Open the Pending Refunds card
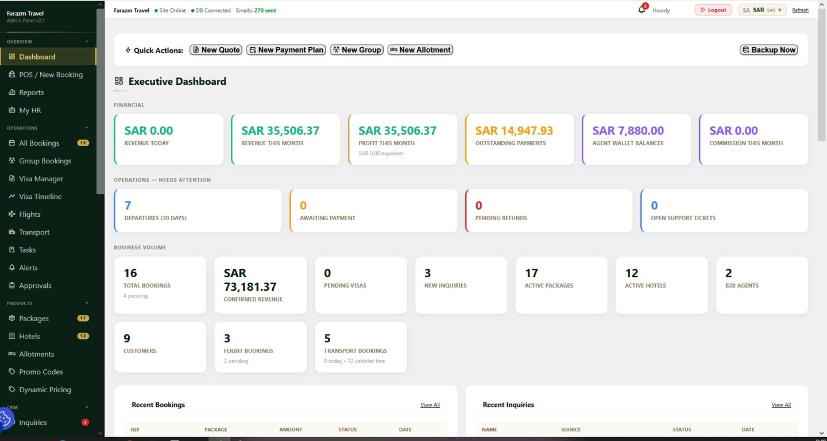 [549, 210]
